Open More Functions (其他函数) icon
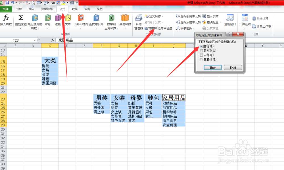The width and height of the screenshot is (284, 170). 125,18
